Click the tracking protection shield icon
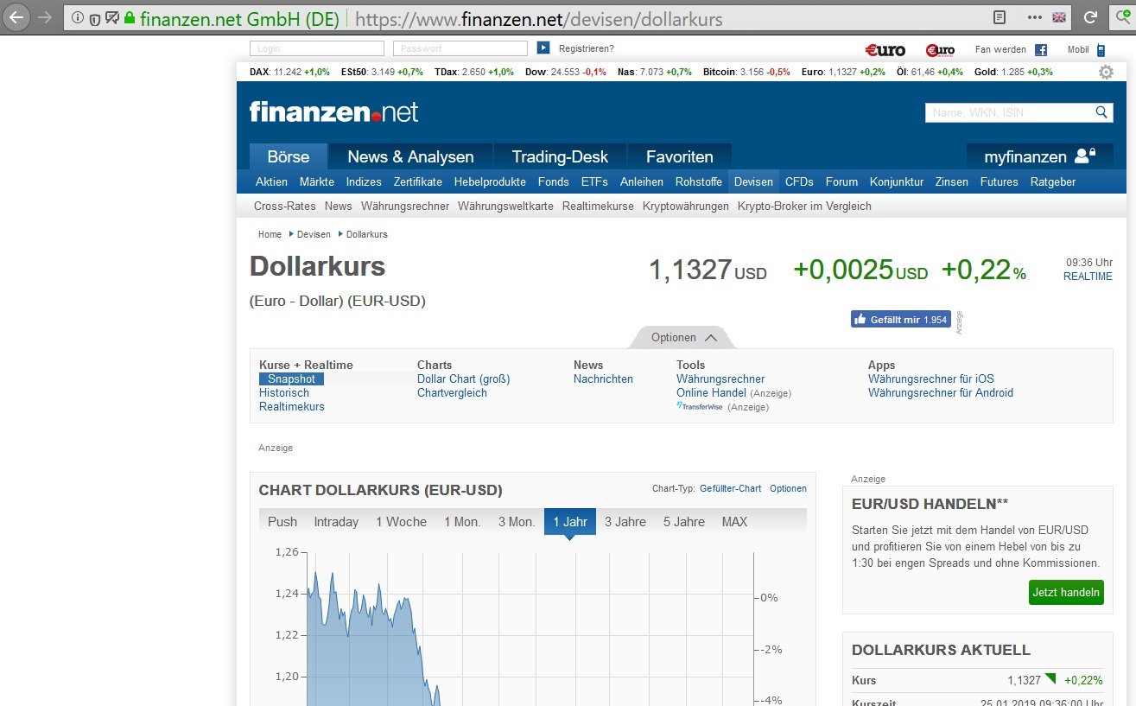The image size is (1136, 706). 94,17
